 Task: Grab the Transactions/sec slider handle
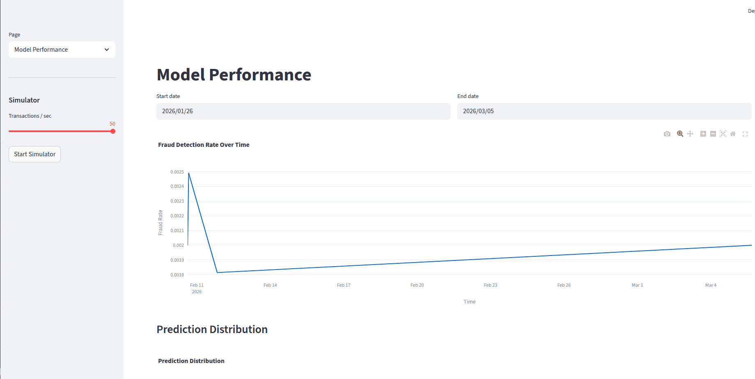coord(112,131)
